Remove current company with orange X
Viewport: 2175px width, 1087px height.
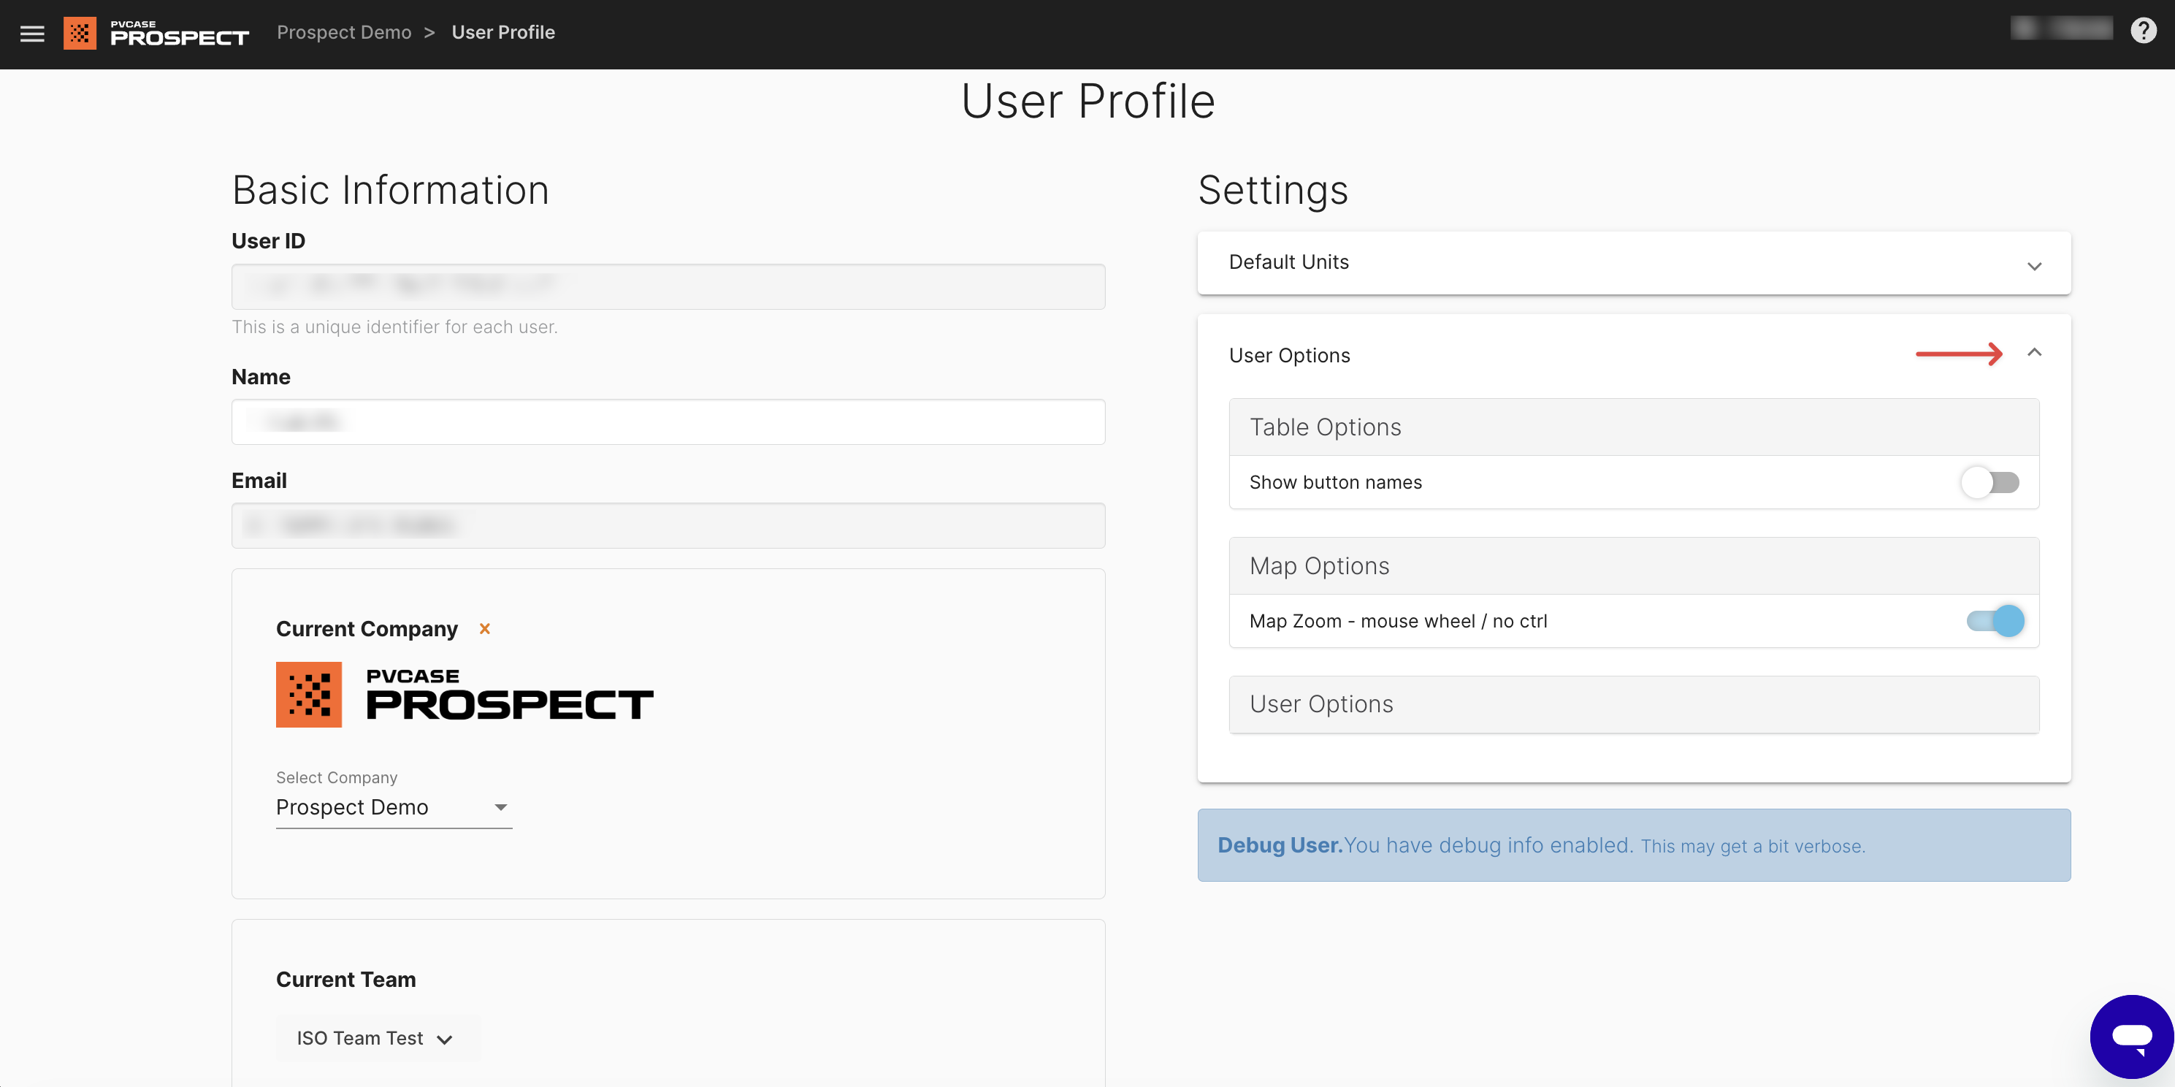pos(485,628)
